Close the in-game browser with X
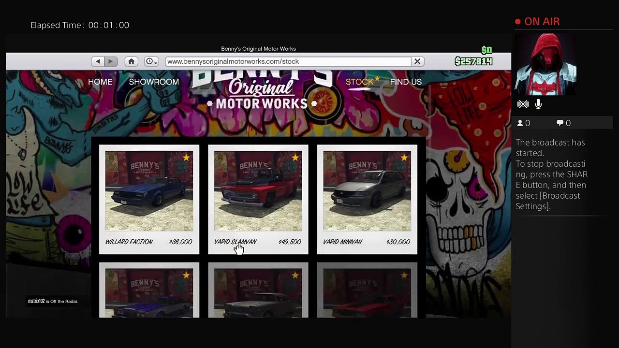This screenshot has width=619, height=348. point(417,61)
